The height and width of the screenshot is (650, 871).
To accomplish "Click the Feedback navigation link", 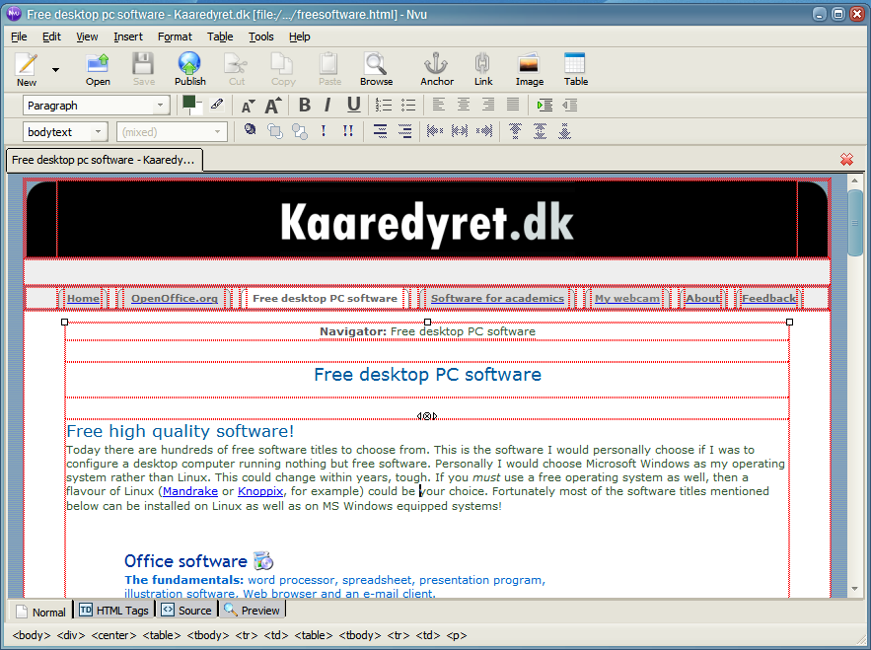I will click(x=768, y=298).
